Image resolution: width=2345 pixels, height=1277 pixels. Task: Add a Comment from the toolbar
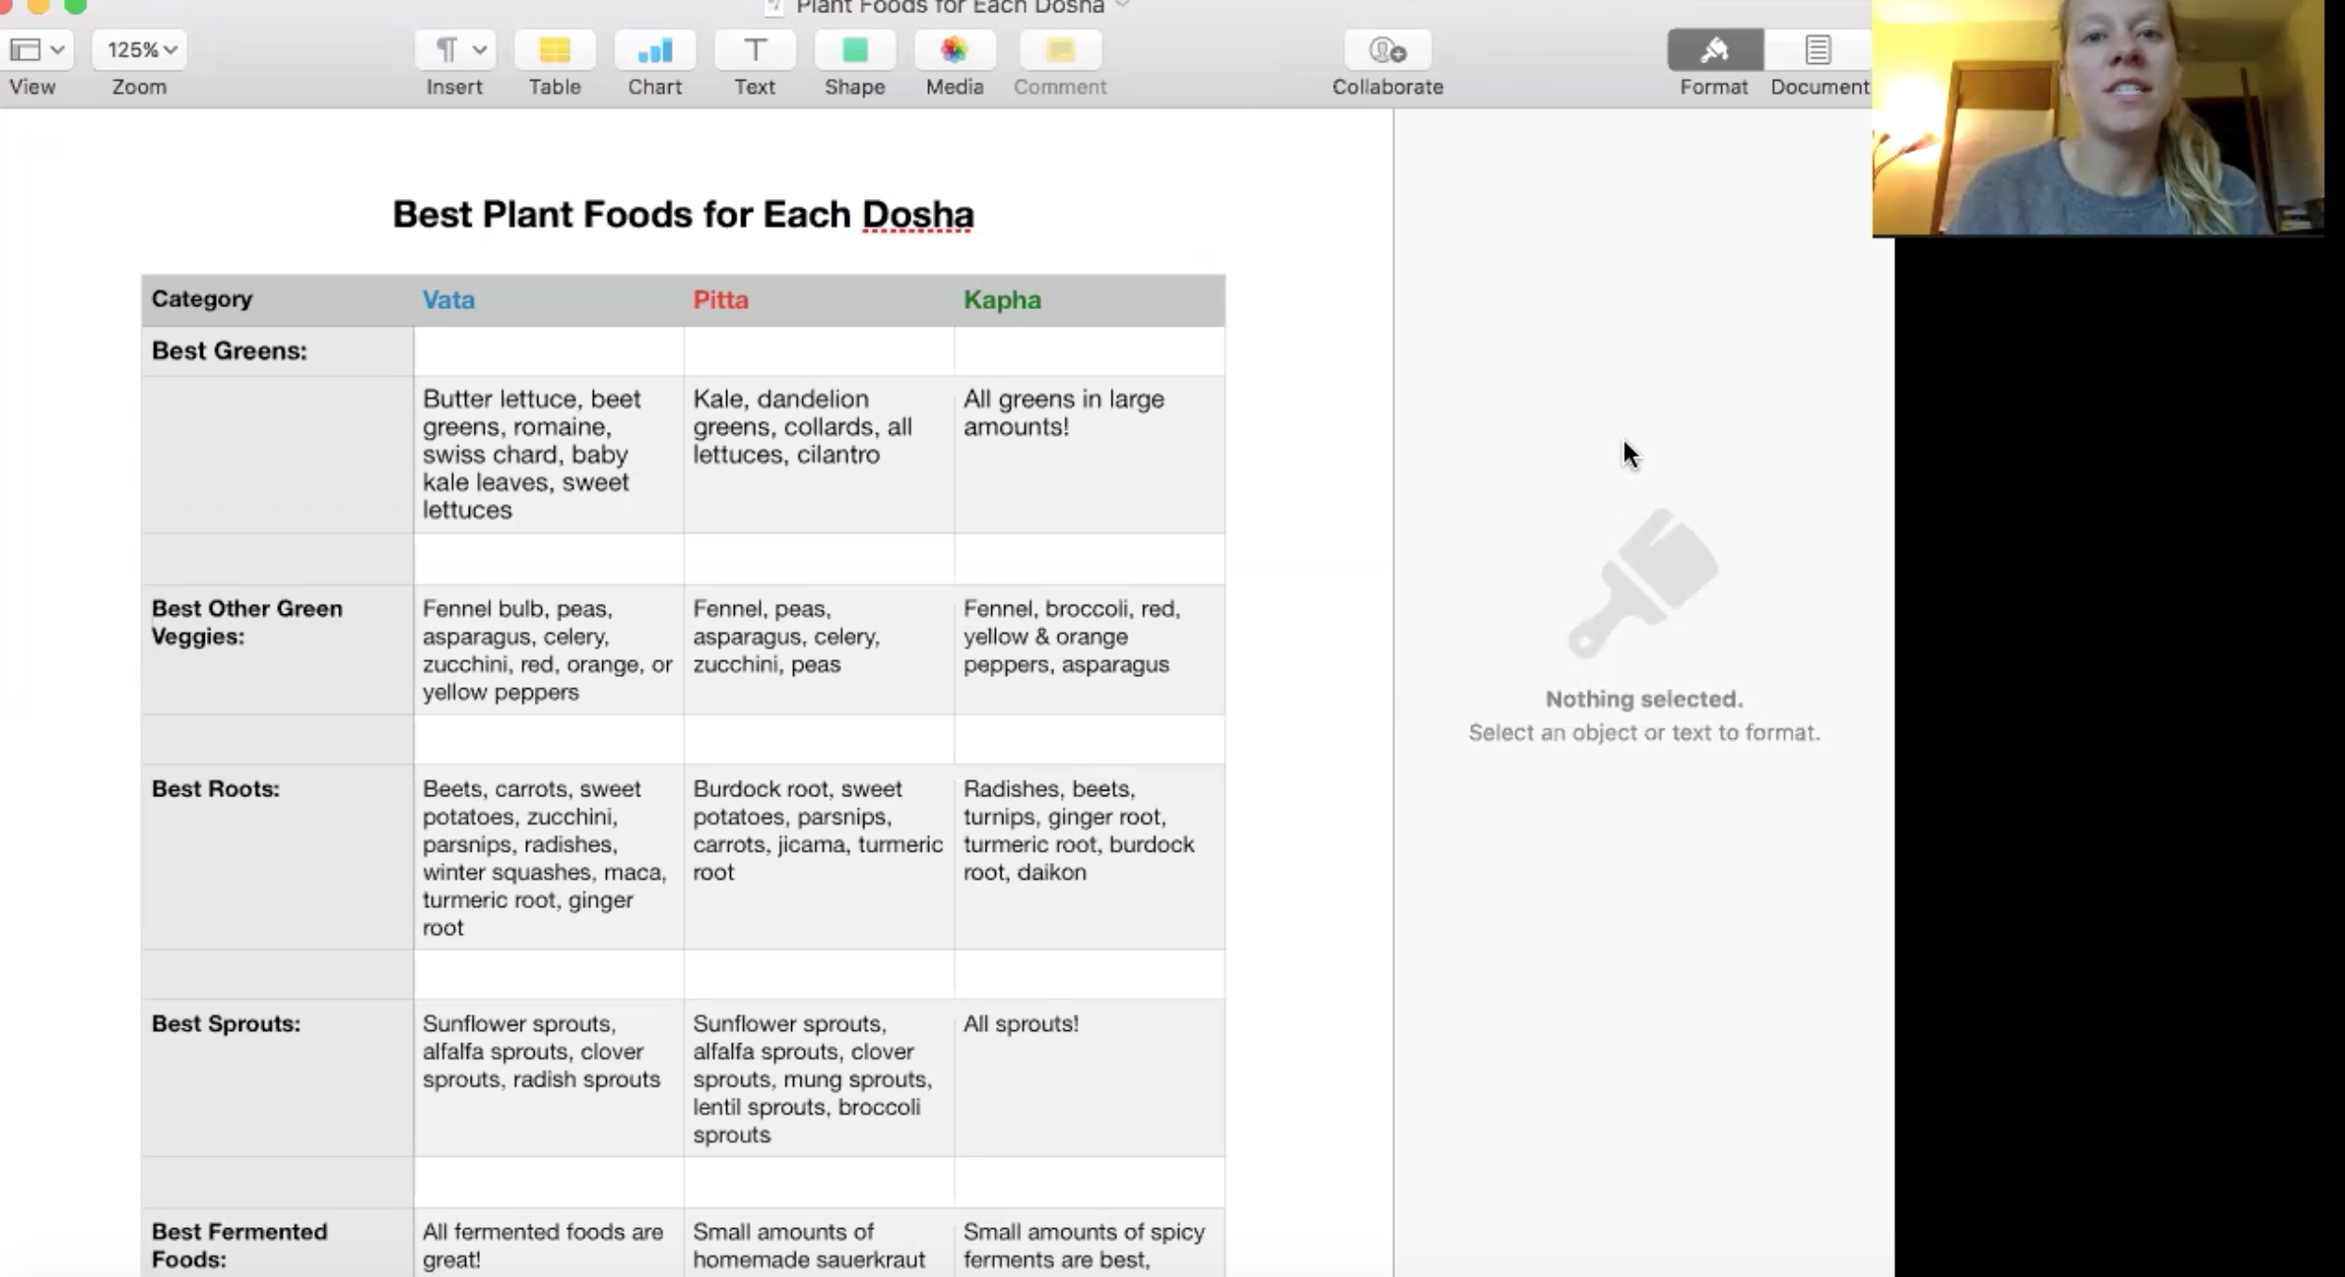coord(1060,50)
